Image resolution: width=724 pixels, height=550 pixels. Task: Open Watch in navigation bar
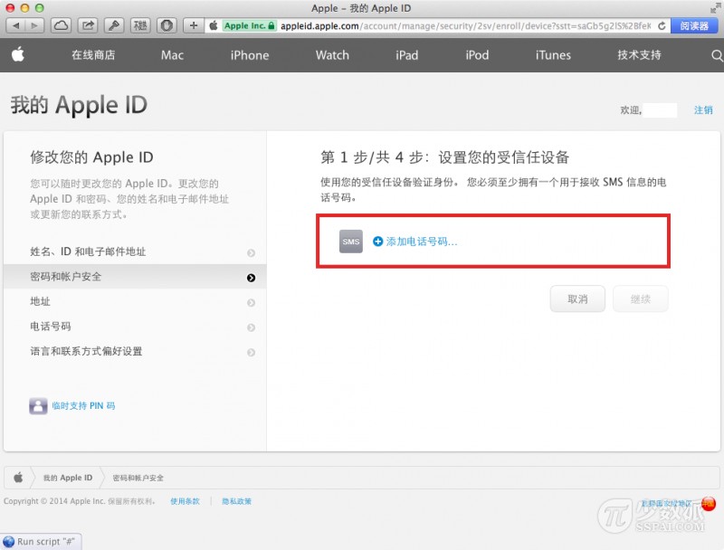332,55
